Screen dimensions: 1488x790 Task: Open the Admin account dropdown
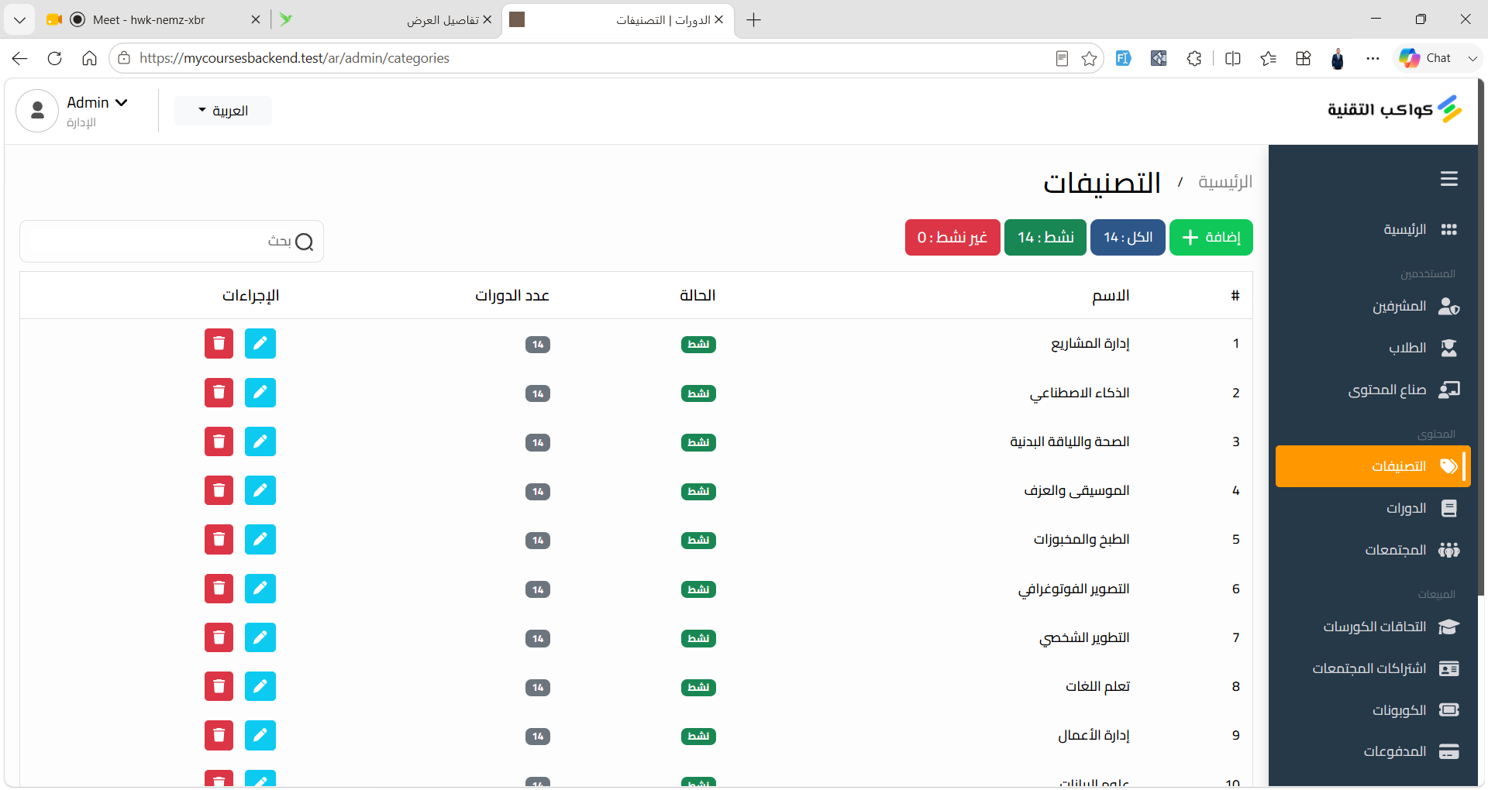[x=97, y=102]
